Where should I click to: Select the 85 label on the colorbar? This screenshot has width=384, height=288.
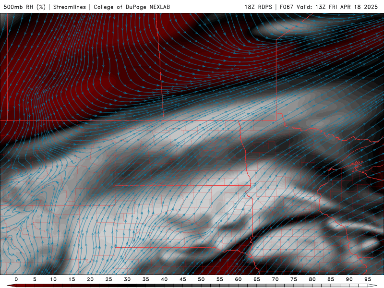[x=331, y=279]
